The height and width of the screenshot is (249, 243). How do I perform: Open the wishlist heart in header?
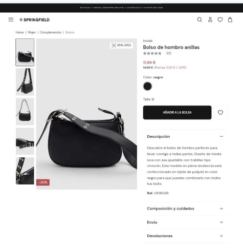click(x=220, y=19)
